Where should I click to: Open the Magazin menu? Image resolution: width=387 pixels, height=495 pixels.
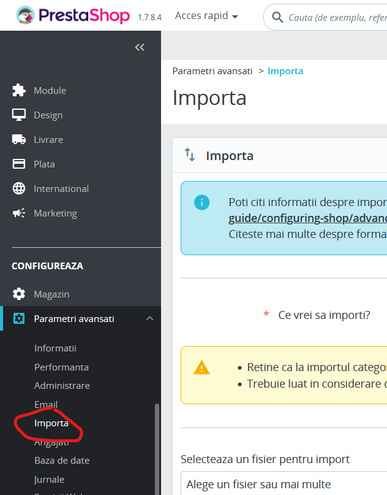51,294
